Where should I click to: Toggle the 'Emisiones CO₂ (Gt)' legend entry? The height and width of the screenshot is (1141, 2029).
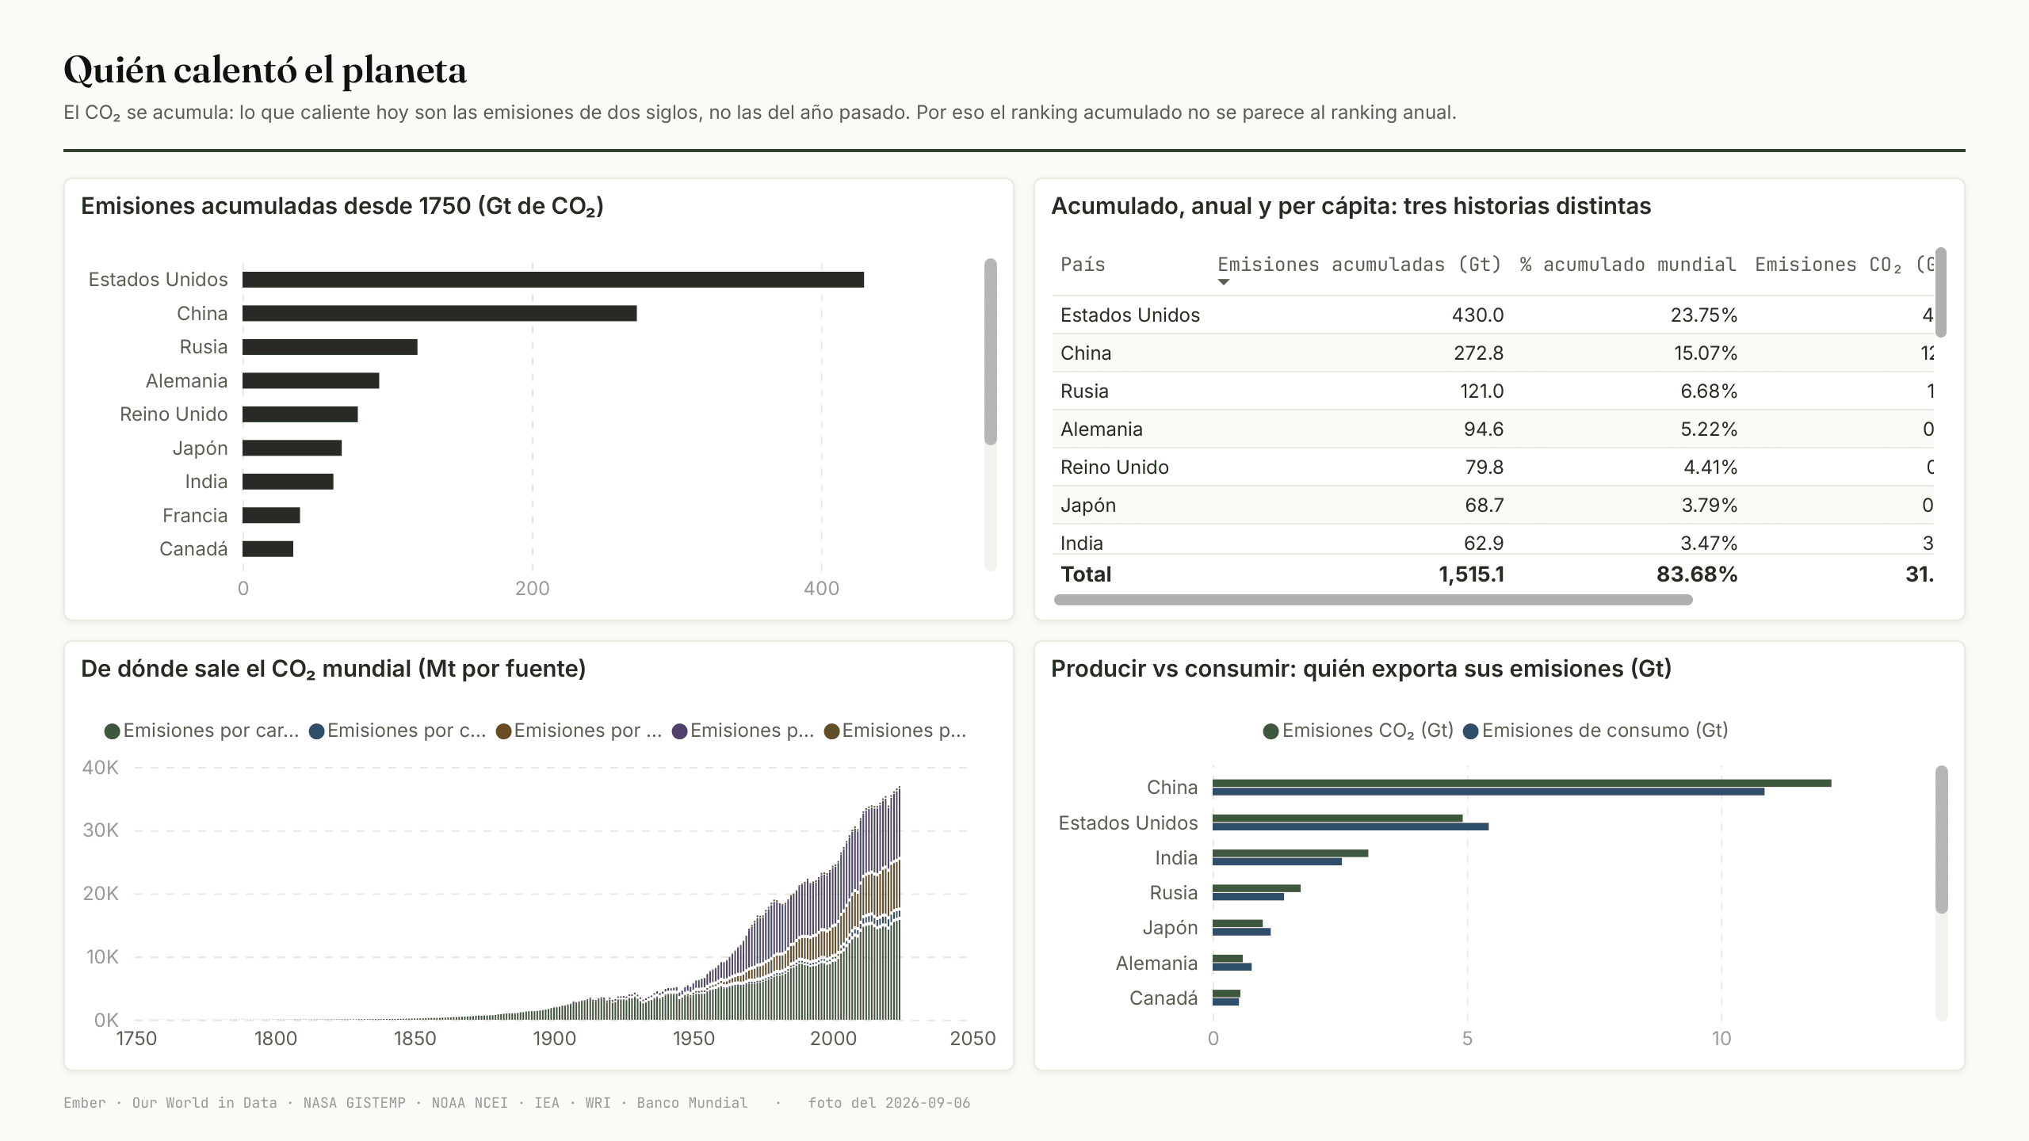click(1358, 731)
